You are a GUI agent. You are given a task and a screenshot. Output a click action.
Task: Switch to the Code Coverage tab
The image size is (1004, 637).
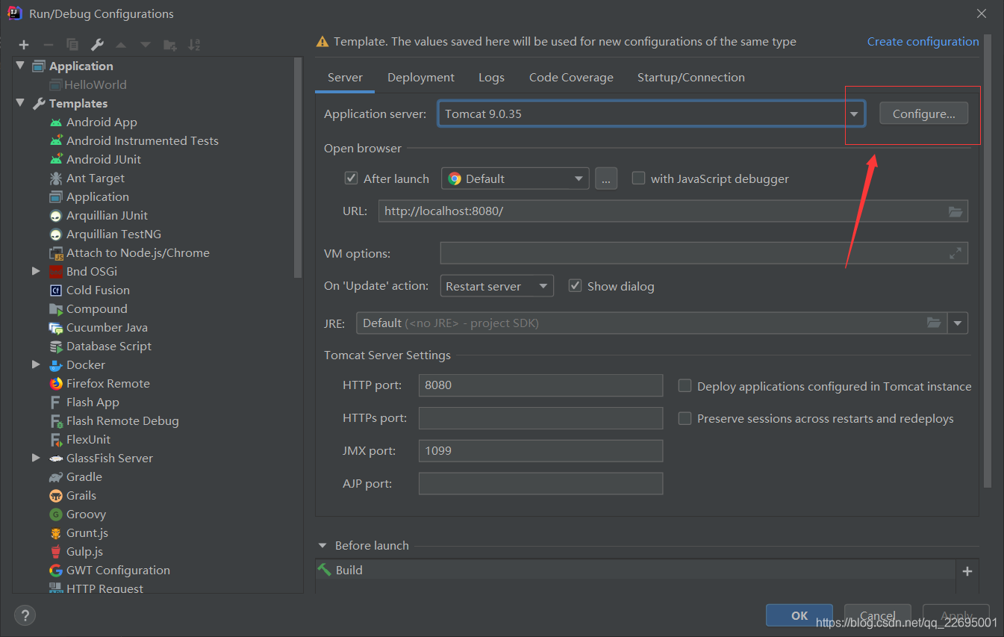coord(571,78)
